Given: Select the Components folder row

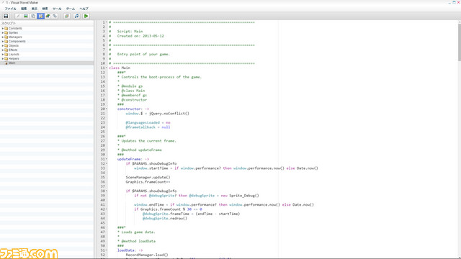Looking at the screenshot, I should click(47, 42).
